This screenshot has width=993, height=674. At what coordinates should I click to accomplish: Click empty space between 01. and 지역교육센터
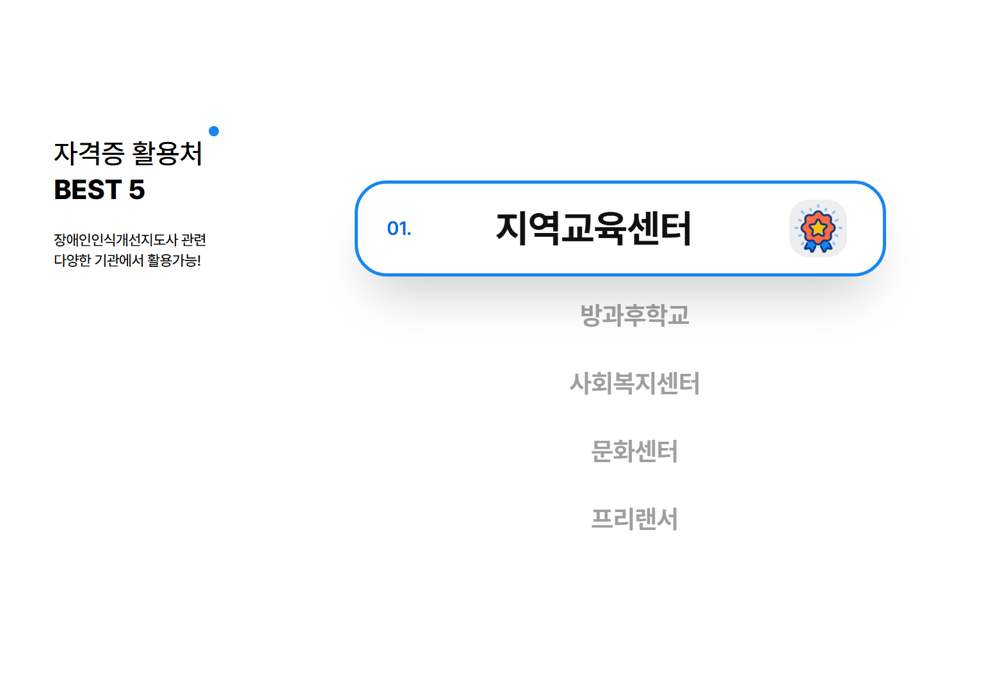[x=453, y=229]
